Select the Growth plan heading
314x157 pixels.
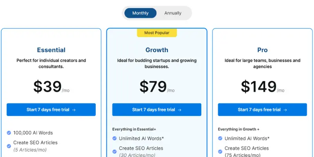click(x=157, y=50)
